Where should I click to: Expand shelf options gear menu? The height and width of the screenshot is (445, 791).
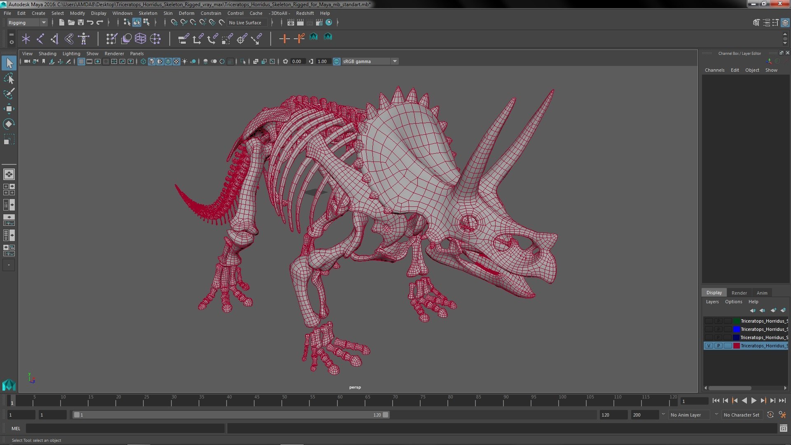point(12,42)
